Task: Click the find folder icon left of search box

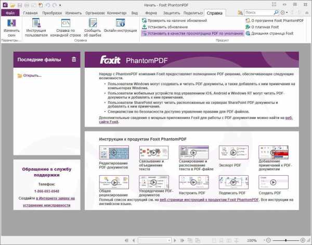Action: point(240,13)
